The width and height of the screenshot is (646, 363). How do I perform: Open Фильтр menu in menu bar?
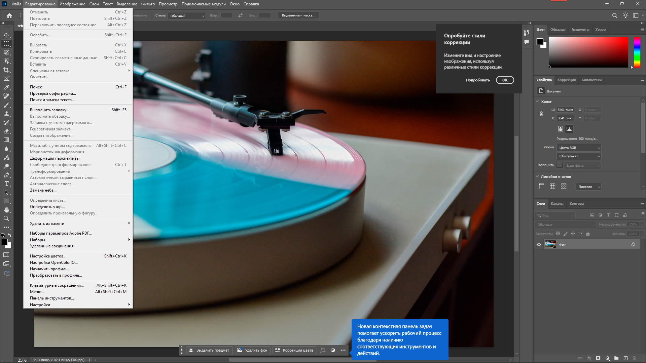pyautogui.click(x=148, y=4)
